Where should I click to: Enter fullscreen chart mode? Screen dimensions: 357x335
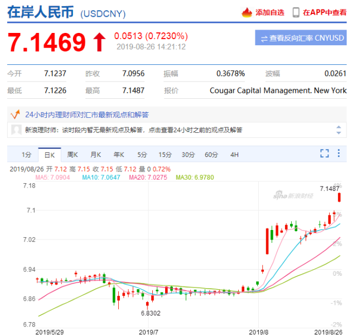click(324, 154)
